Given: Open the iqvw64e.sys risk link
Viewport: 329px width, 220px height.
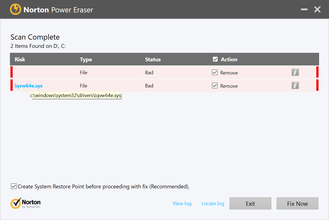Looking at the screenshot, I should point(29,86).
